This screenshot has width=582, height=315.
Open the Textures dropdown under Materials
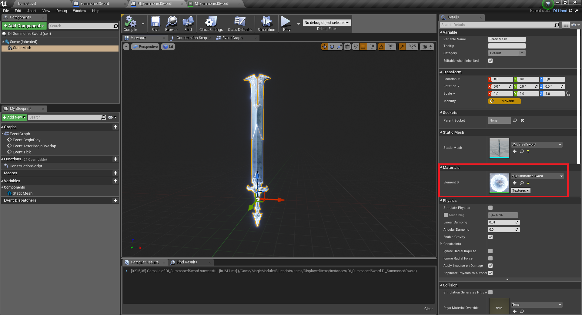[520, 190]
